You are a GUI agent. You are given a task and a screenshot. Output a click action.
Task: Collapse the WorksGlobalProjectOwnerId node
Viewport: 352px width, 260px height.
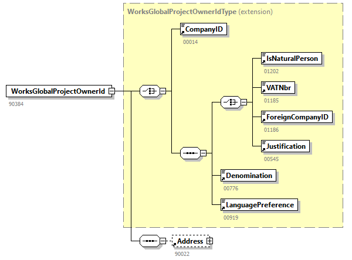click(111, 91)
